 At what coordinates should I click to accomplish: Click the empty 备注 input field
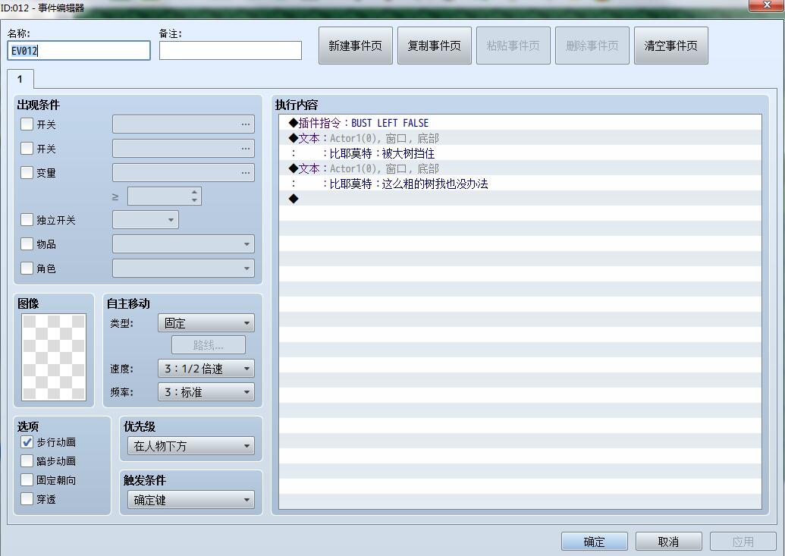coord(231,51)
